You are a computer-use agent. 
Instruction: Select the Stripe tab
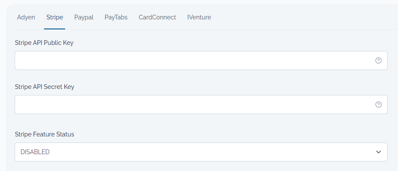(x=54, y=17)
